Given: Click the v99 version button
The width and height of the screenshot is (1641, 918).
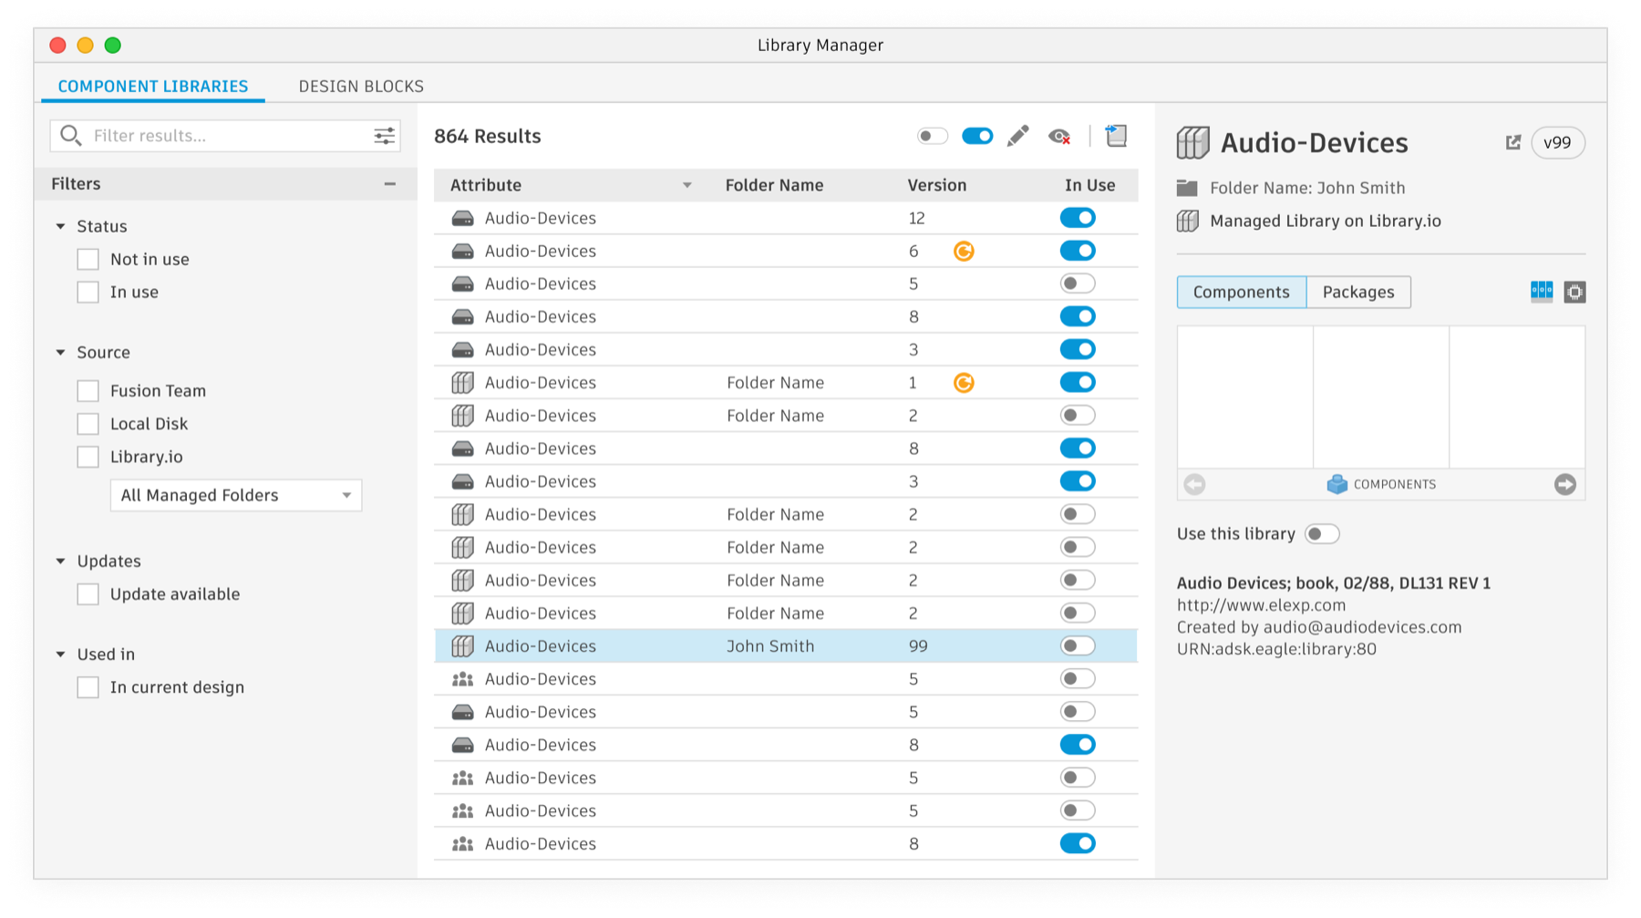Looking at the screenshot, I should click(1557, 142).
